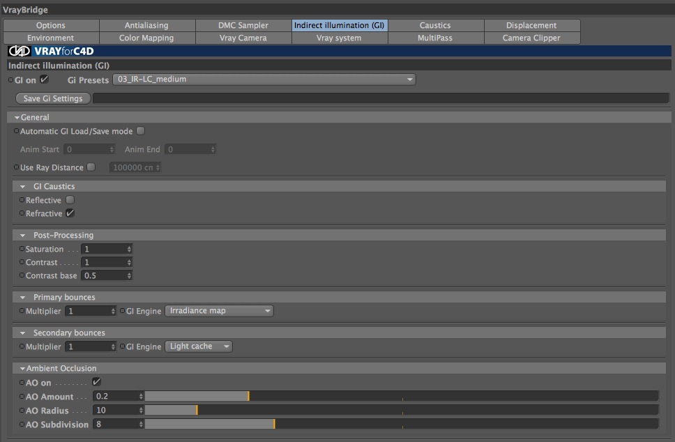Click the Contrast base input field

106,275
